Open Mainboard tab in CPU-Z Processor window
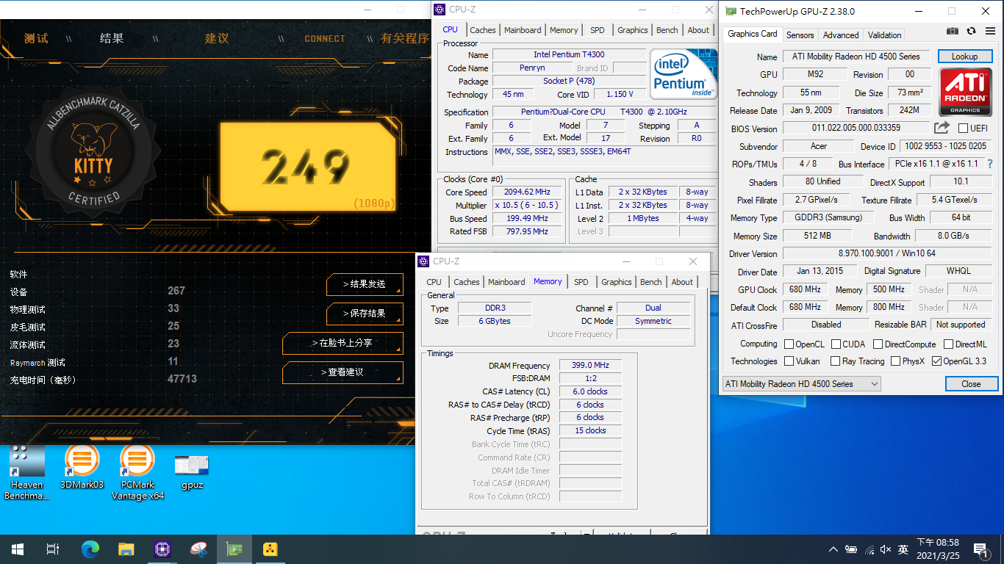This screenshot has height=564, width=1004. pos(523,30)
